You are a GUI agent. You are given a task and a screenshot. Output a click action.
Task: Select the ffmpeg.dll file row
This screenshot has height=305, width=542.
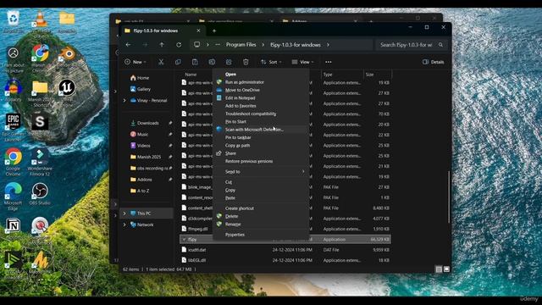(x=285, y=229)
